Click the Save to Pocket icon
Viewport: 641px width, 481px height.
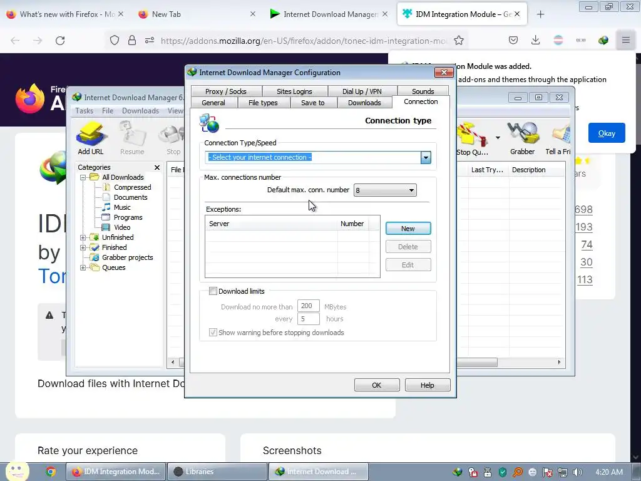[x=513, y=40]
